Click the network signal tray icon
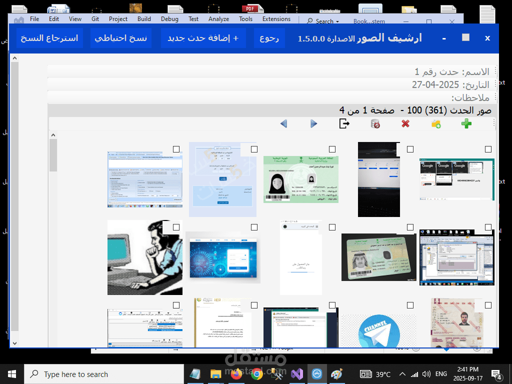 click(x=414, y=374)
